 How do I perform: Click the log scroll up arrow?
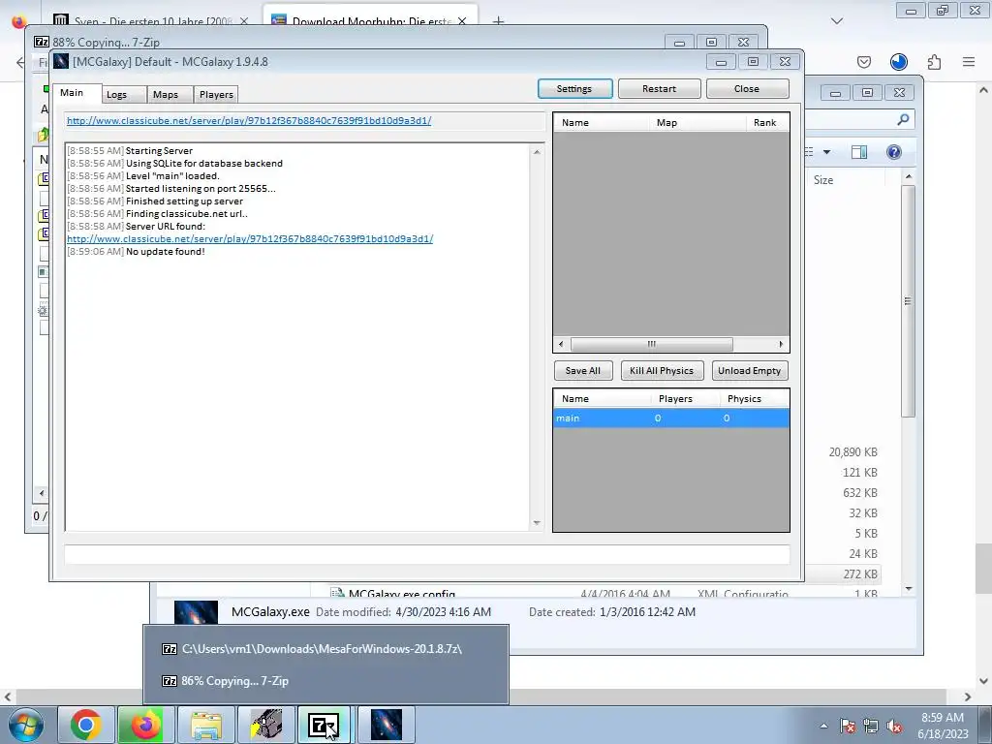(x=537, y=152)
